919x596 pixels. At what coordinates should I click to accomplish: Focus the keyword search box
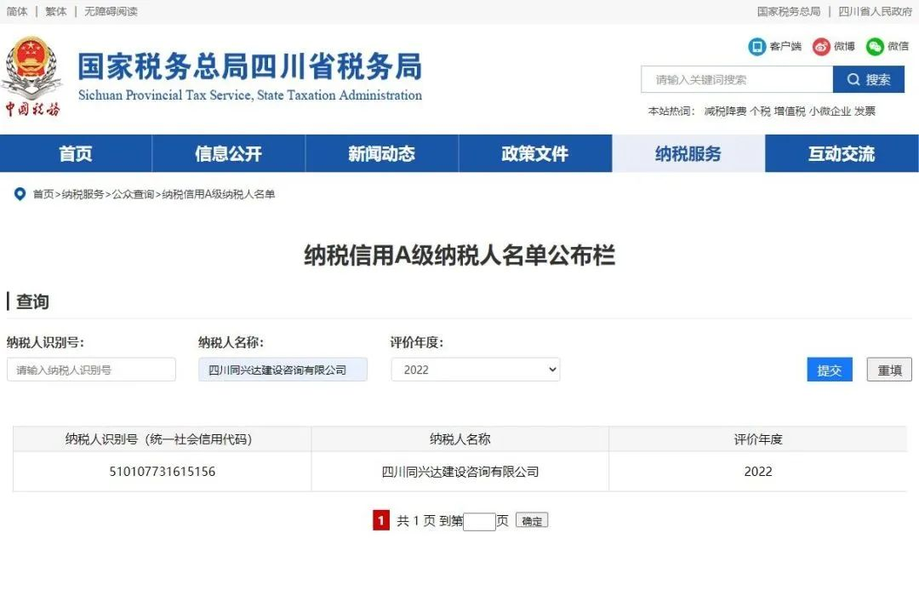[737, 79]
